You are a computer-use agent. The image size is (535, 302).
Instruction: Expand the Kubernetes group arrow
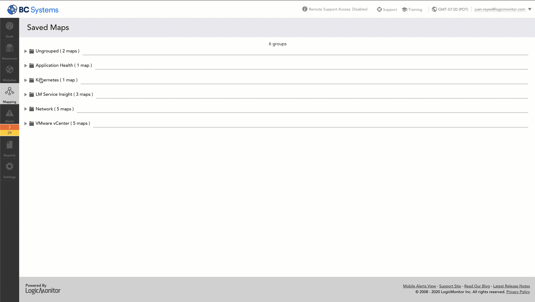(x=26, y=80)
